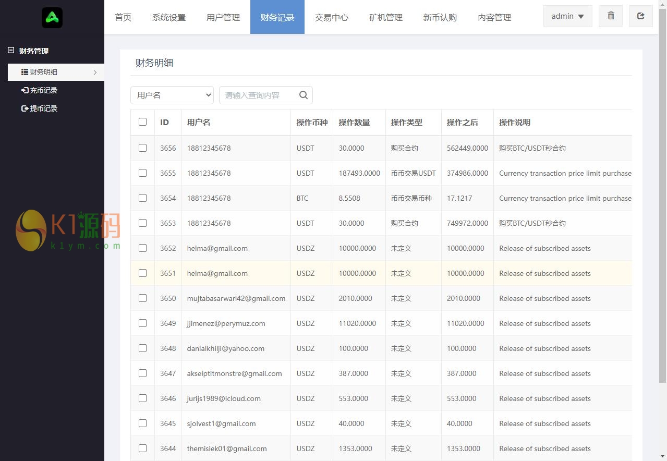
Task: Click the green logo icon in sidebar
Action: (52, 18)
